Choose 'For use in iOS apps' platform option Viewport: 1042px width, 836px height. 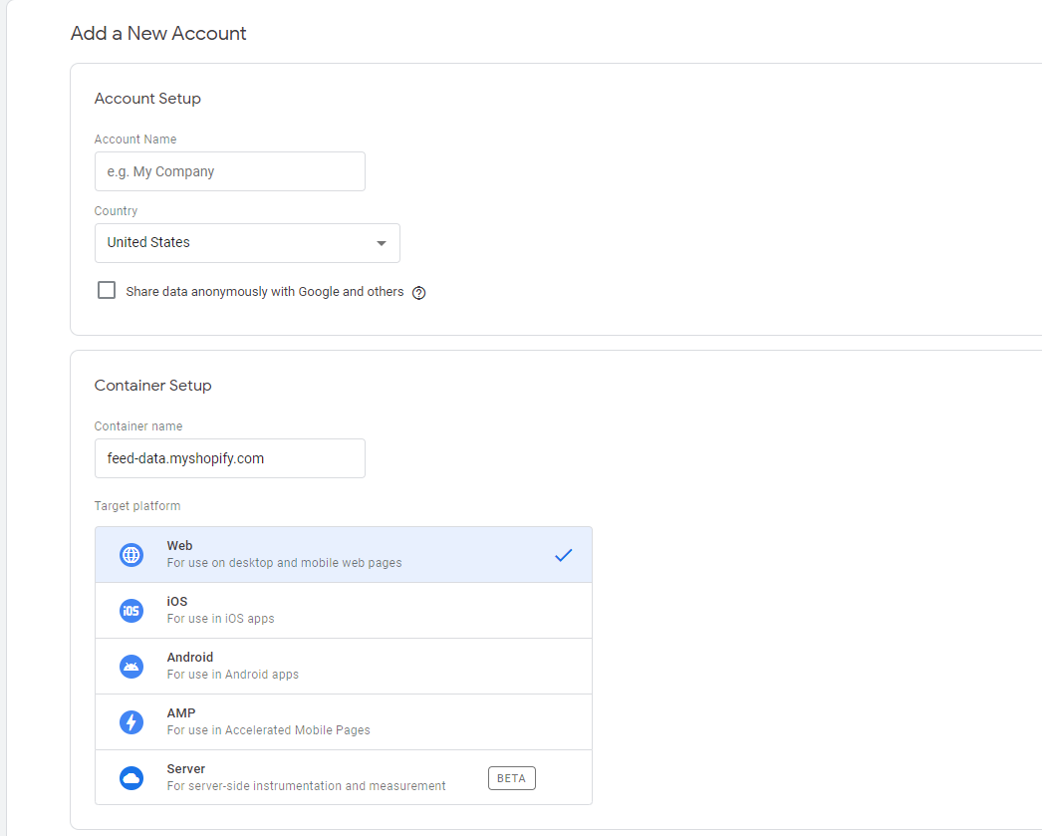point(220,619)
